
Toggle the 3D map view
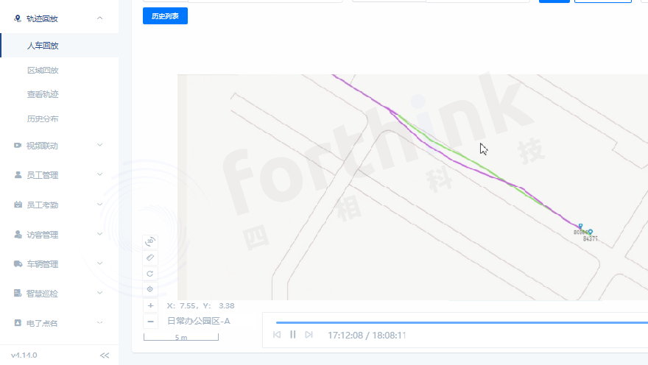pos(150,241)
